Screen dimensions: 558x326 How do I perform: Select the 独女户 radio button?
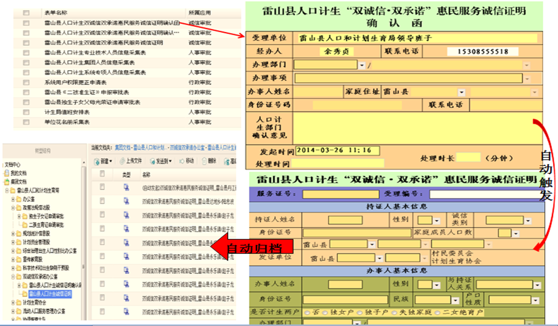326,312
